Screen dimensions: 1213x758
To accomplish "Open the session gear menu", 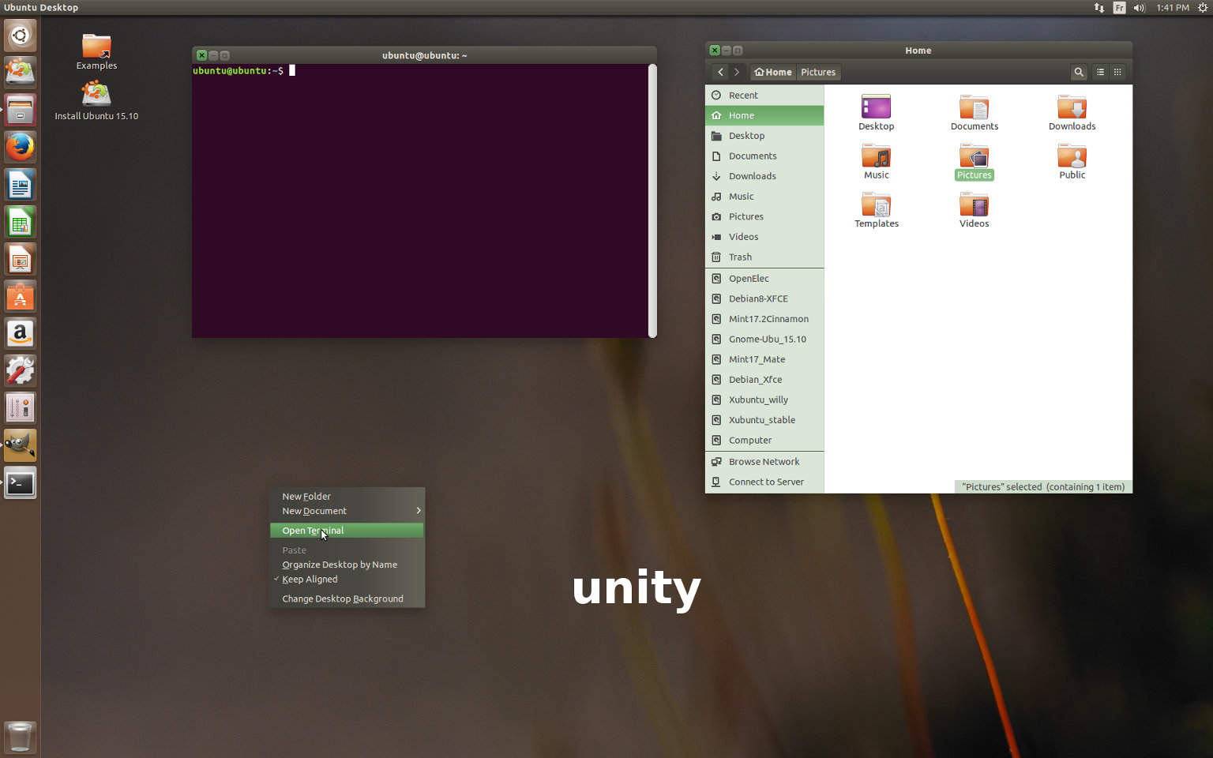I will click(x=1203, y=7).
